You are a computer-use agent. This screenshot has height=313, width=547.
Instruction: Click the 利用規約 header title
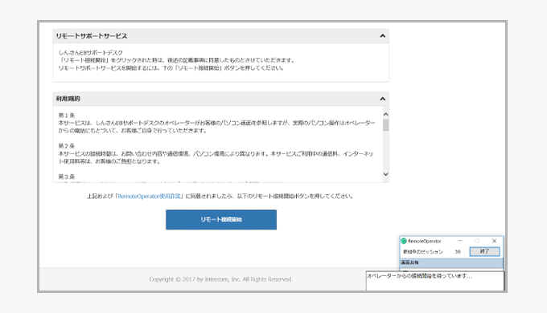68,99
